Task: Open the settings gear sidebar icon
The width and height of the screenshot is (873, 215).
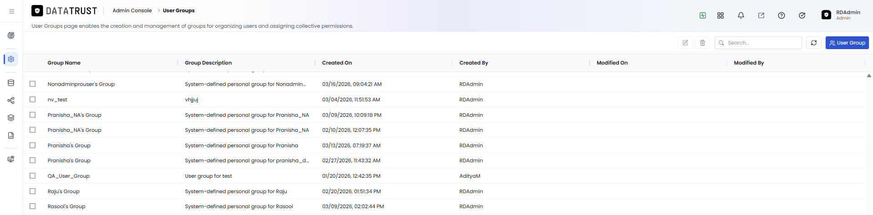Action: pyautogui.click(x=11, y=59)
